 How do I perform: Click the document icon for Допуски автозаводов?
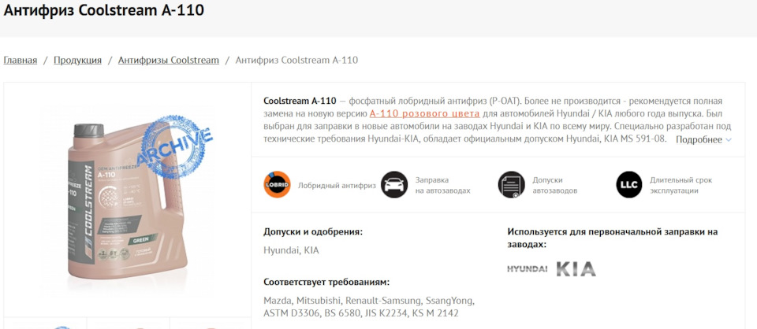[512, 185]
